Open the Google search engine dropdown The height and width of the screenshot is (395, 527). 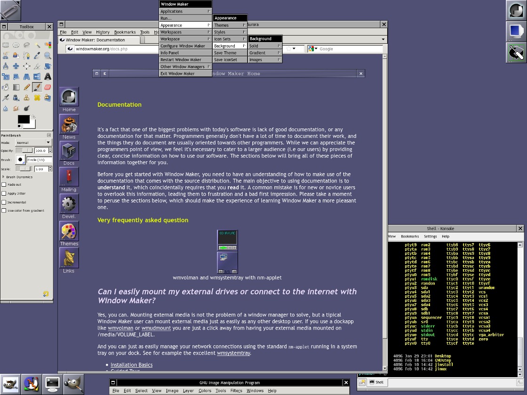[313, 49]
